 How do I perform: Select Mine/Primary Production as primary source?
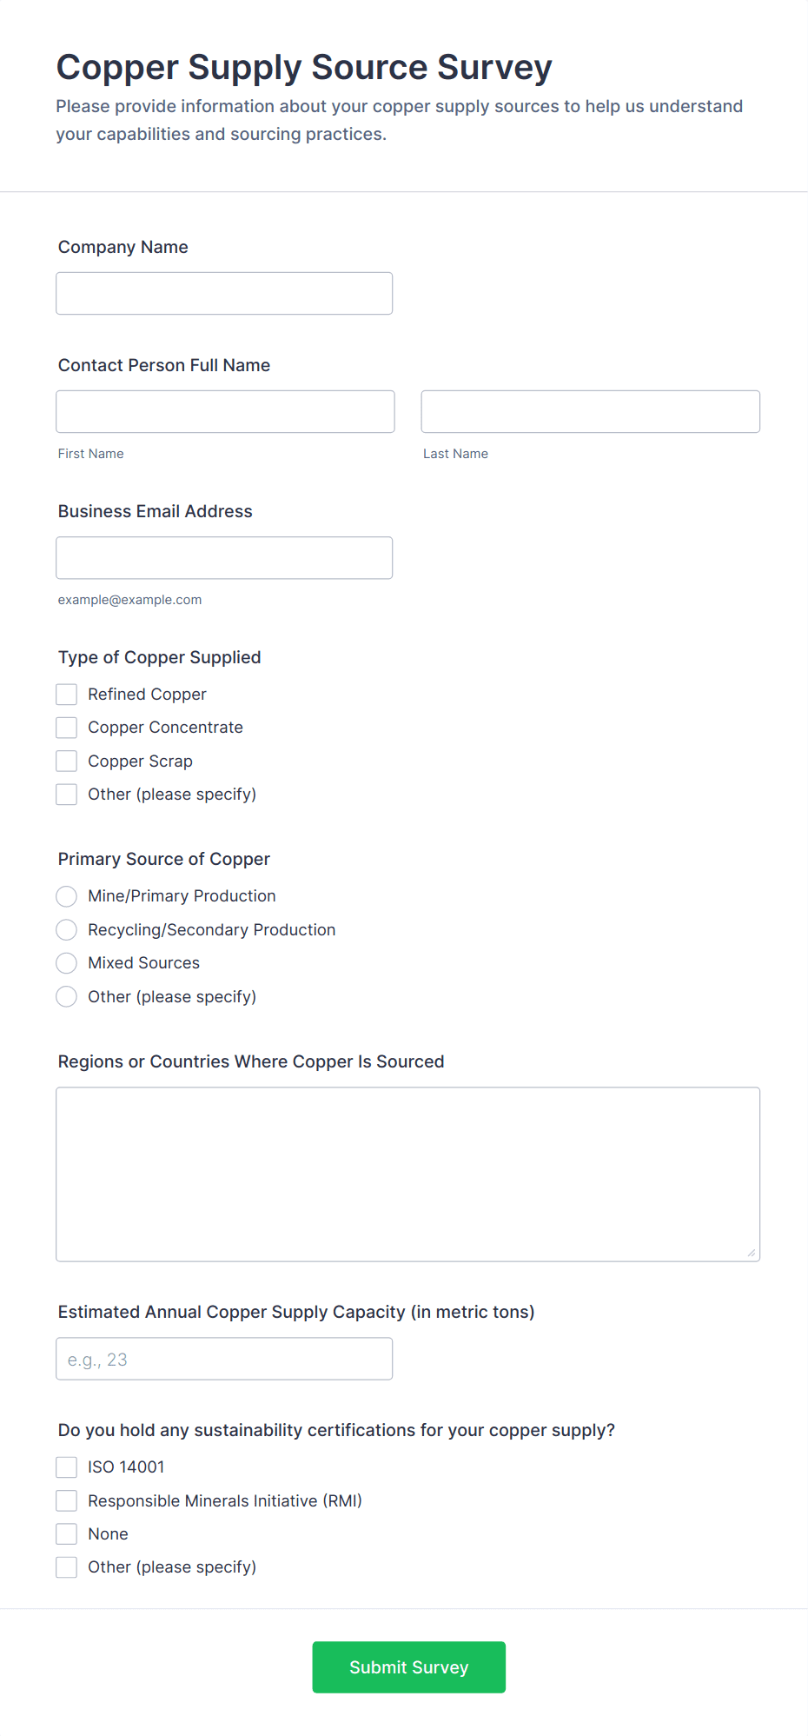[x=66, y=895]
